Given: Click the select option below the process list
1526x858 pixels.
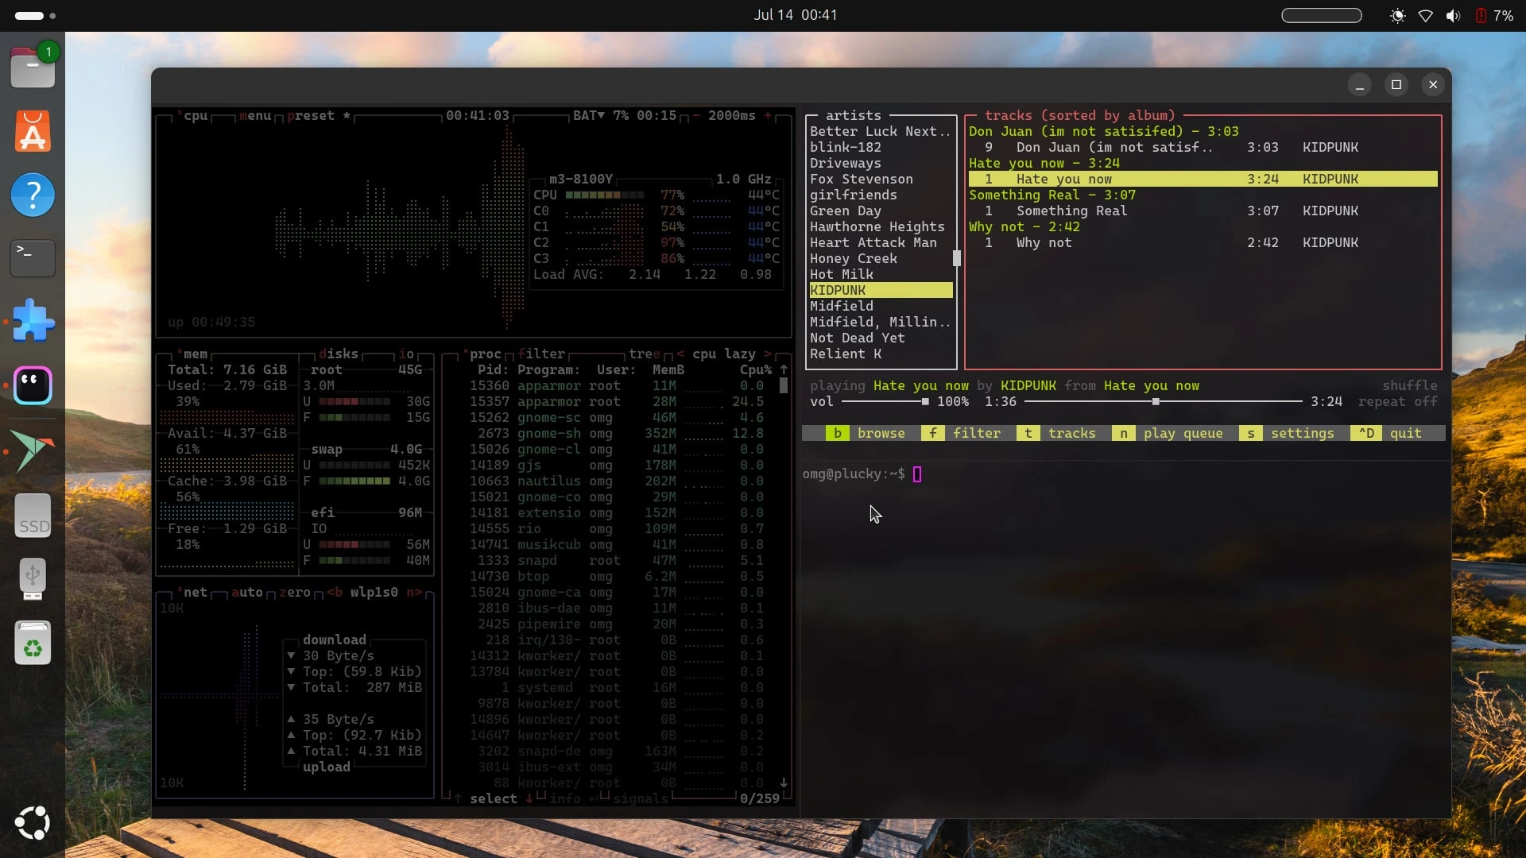Looking at the screenshot, I should [x=494, y=799].
